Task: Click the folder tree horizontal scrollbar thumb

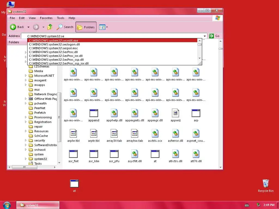Action: 25,167
